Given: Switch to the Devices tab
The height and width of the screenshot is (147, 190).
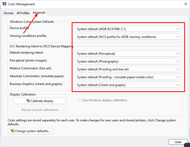Looking at the screenshot, I should (9, 13).
